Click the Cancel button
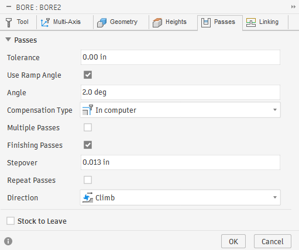299x250 pixels. pos(273,241)
